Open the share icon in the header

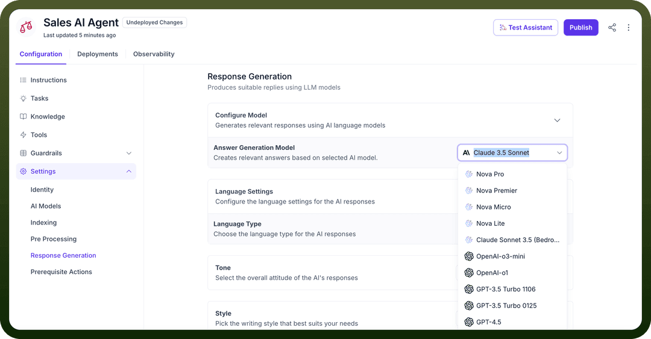pos(612,27)
